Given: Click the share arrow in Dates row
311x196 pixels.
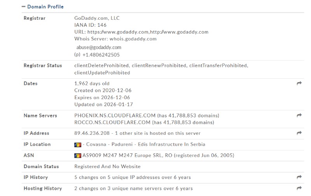Looking at the screenshot, I should coord(299,83).
